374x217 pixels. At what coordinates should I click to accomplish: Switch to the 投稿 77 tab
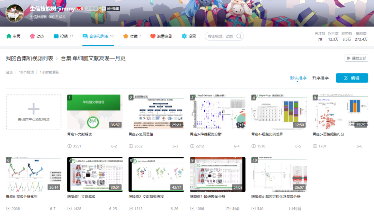pos(63,36)
